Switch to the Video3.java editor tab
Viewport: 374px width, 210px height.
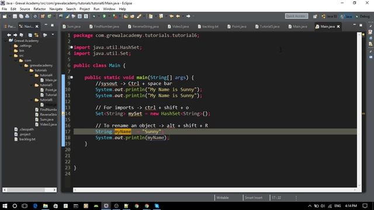coord(178,26)
